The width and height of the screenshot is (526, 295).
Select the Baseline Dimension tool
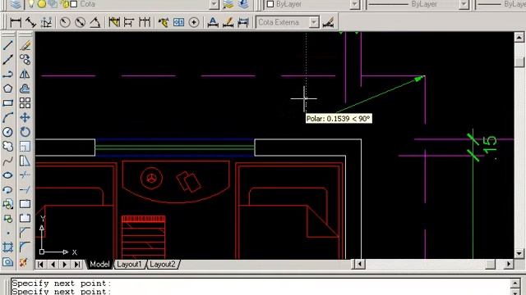click(x=129, y=22)
